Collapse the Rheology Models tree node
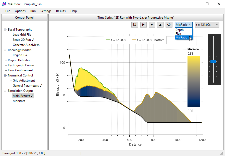The height and width of the screenshot is (156, 225). tap(5, 50)
